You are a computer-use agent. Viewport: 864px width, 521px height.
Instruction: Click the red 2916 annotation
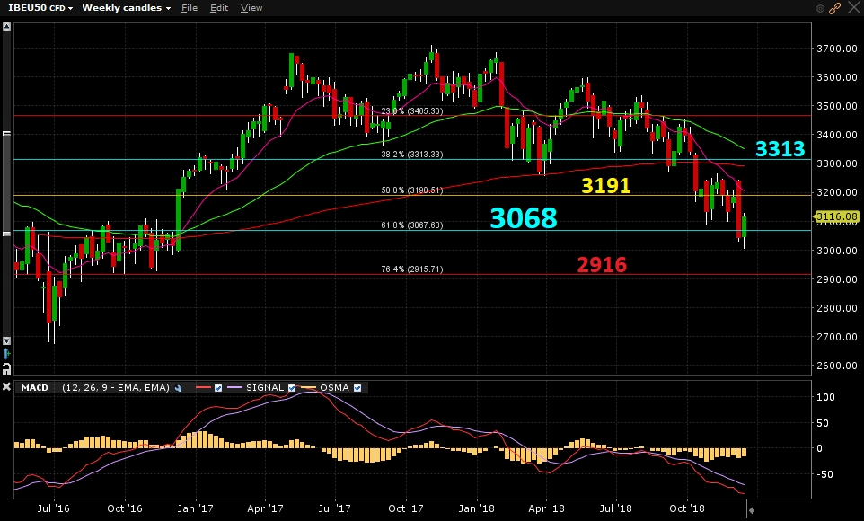(602, 265)
